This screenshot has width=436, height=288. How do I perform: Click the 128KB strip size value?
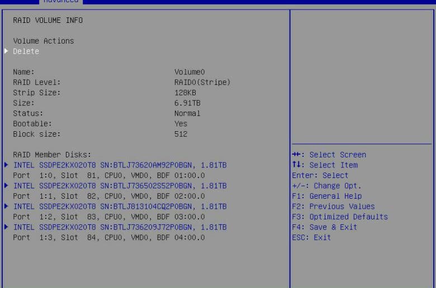pos(185,93)
